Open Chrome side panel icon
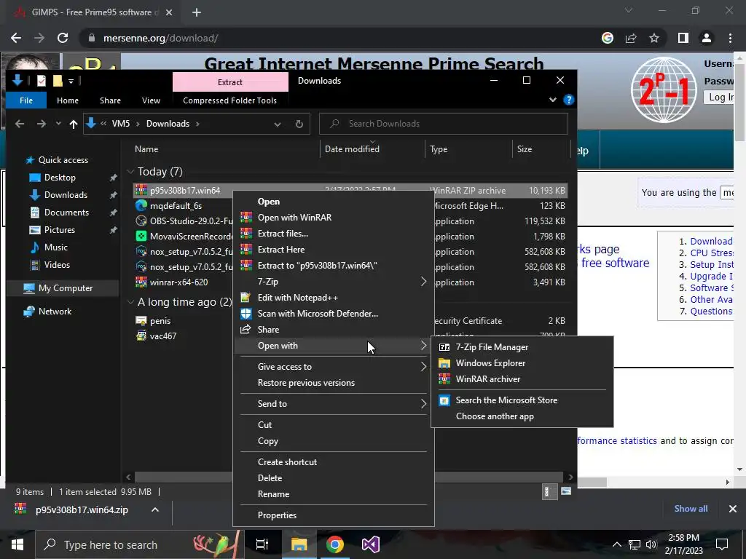The height and width of the screenshot is (559, 746). tap(683, 38)
